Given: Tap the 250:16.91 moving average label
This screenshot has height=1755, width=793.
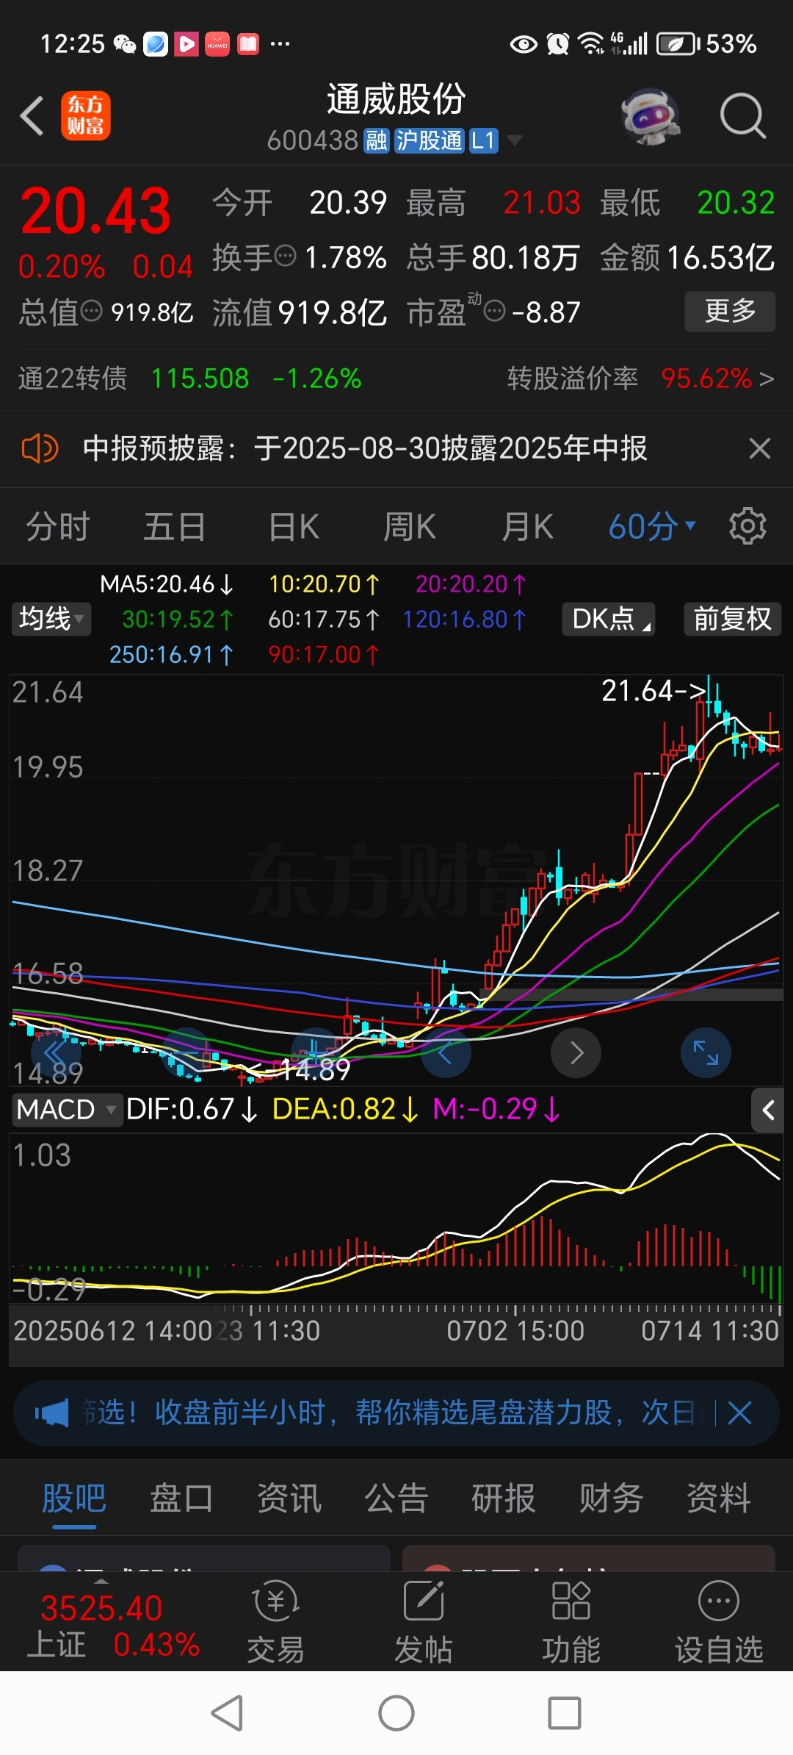Looking at the screenshot, I should tap(171, 654).
